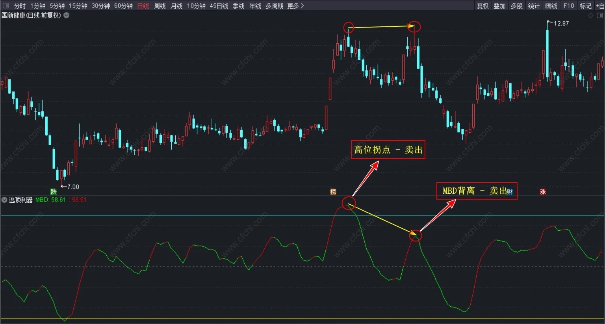Add stock to watchlist with +自
The height and width of the screenshot is (324, 605).
click(x=599, y=6)
